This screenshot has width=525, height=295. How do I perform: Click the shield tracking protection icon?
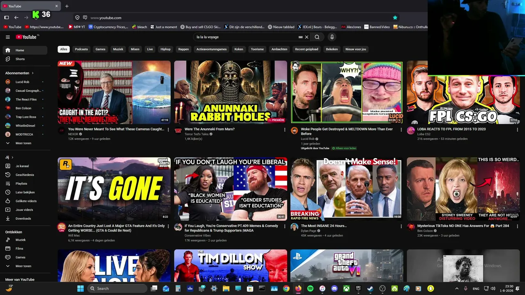point(77,18)
